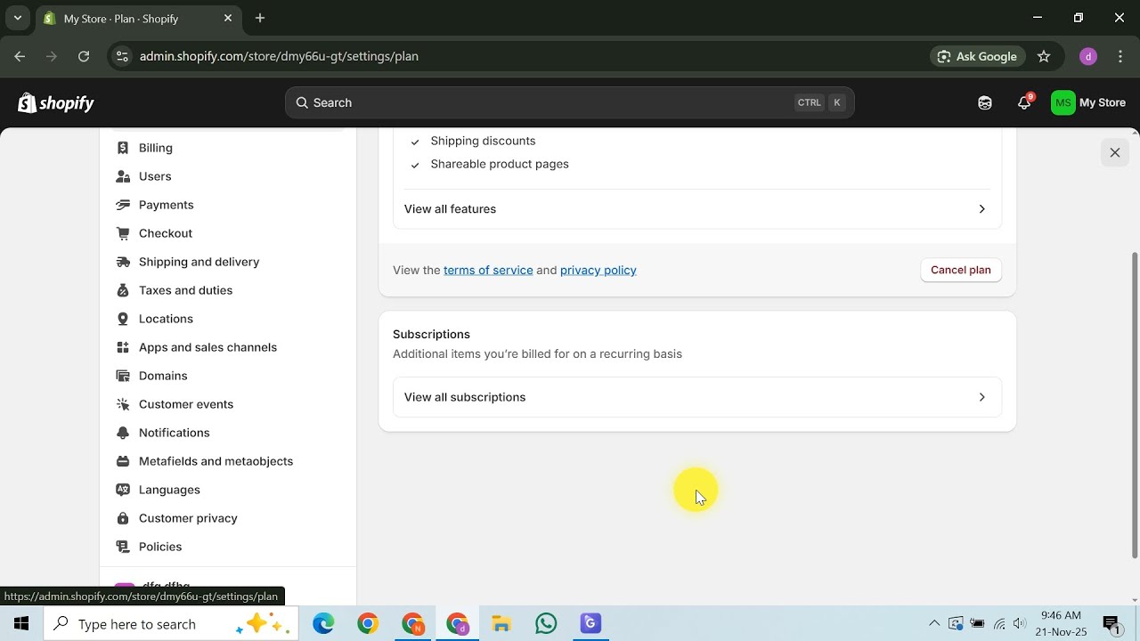This screenshot has width=1140, height=641.
Task: Select the My Store Plan browser tab
Action: coord(138,18)
